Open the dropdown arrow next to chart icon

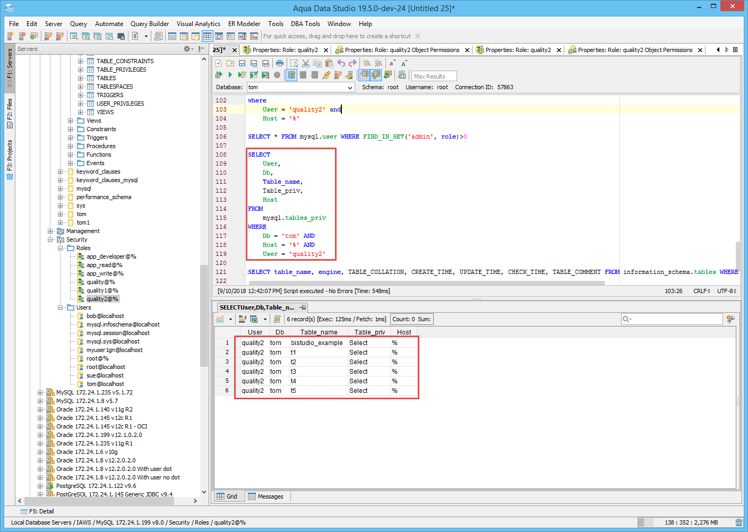coord(230,319)
